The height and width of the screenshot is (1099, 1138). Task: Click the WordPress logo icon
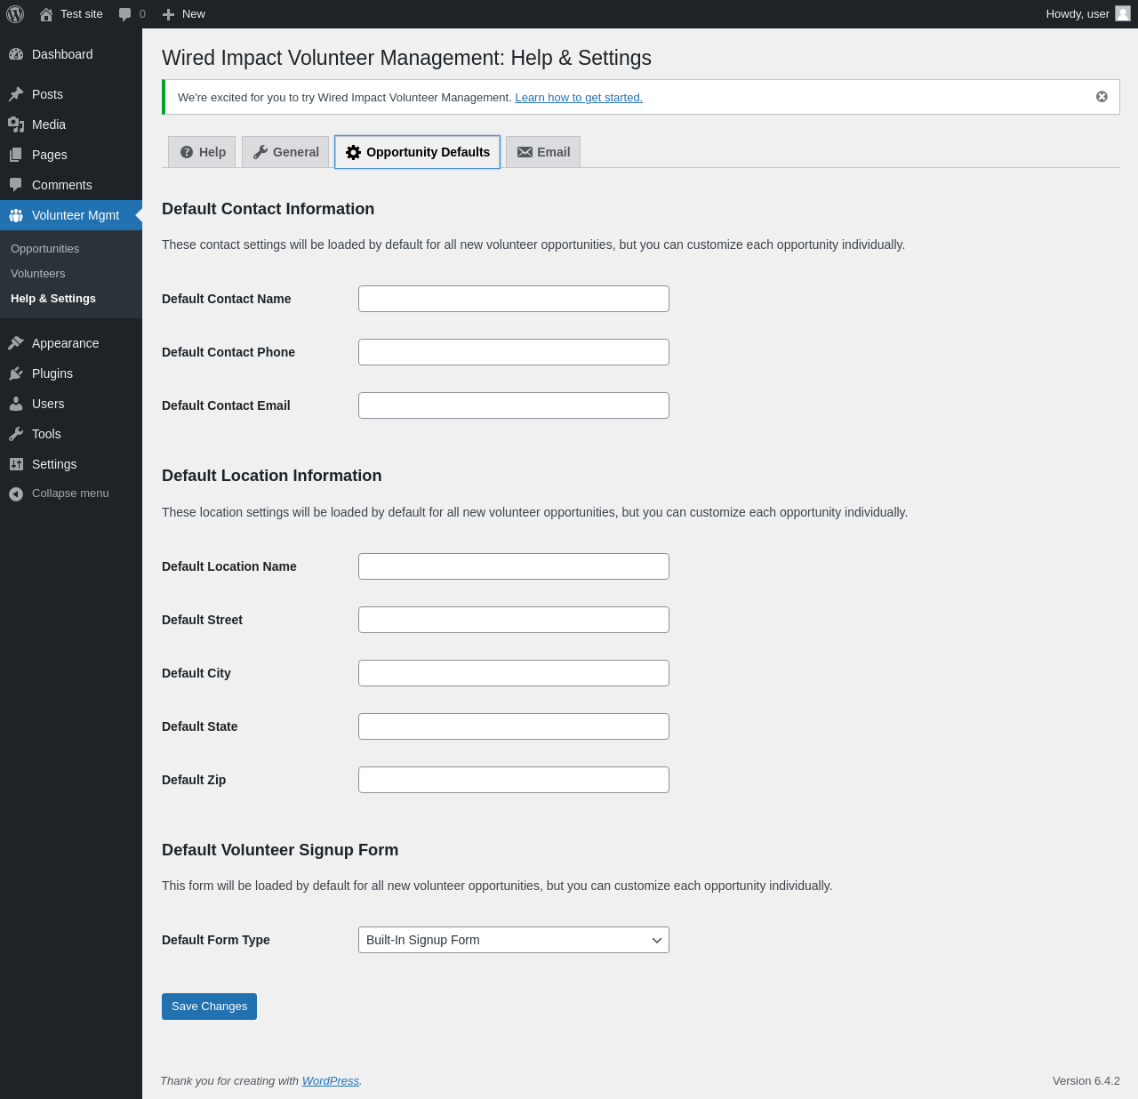click(15, 14)
